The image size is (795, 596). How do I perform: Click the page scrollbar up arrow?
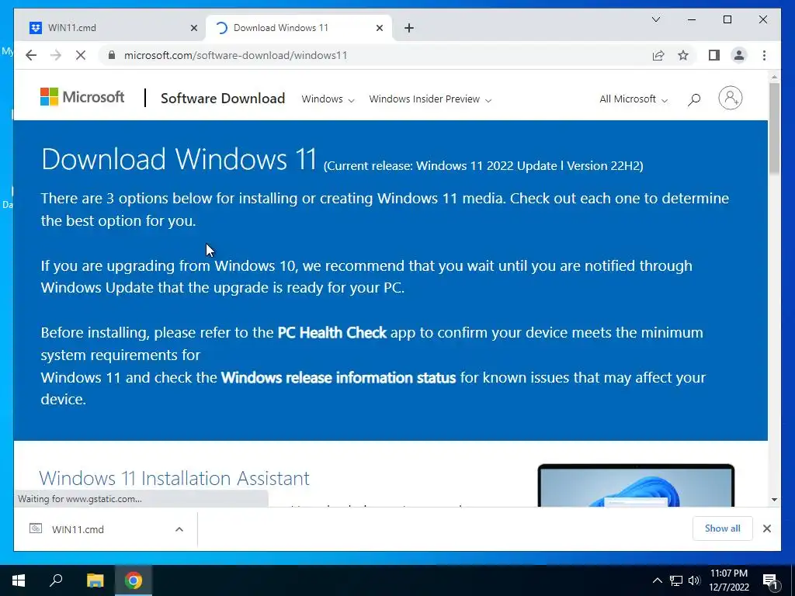[774, 77]
